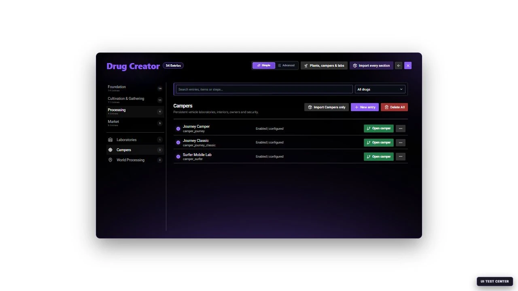This screenshot has height=291, width=518.
Task: Create a New entry
Action: click(365, 107)
